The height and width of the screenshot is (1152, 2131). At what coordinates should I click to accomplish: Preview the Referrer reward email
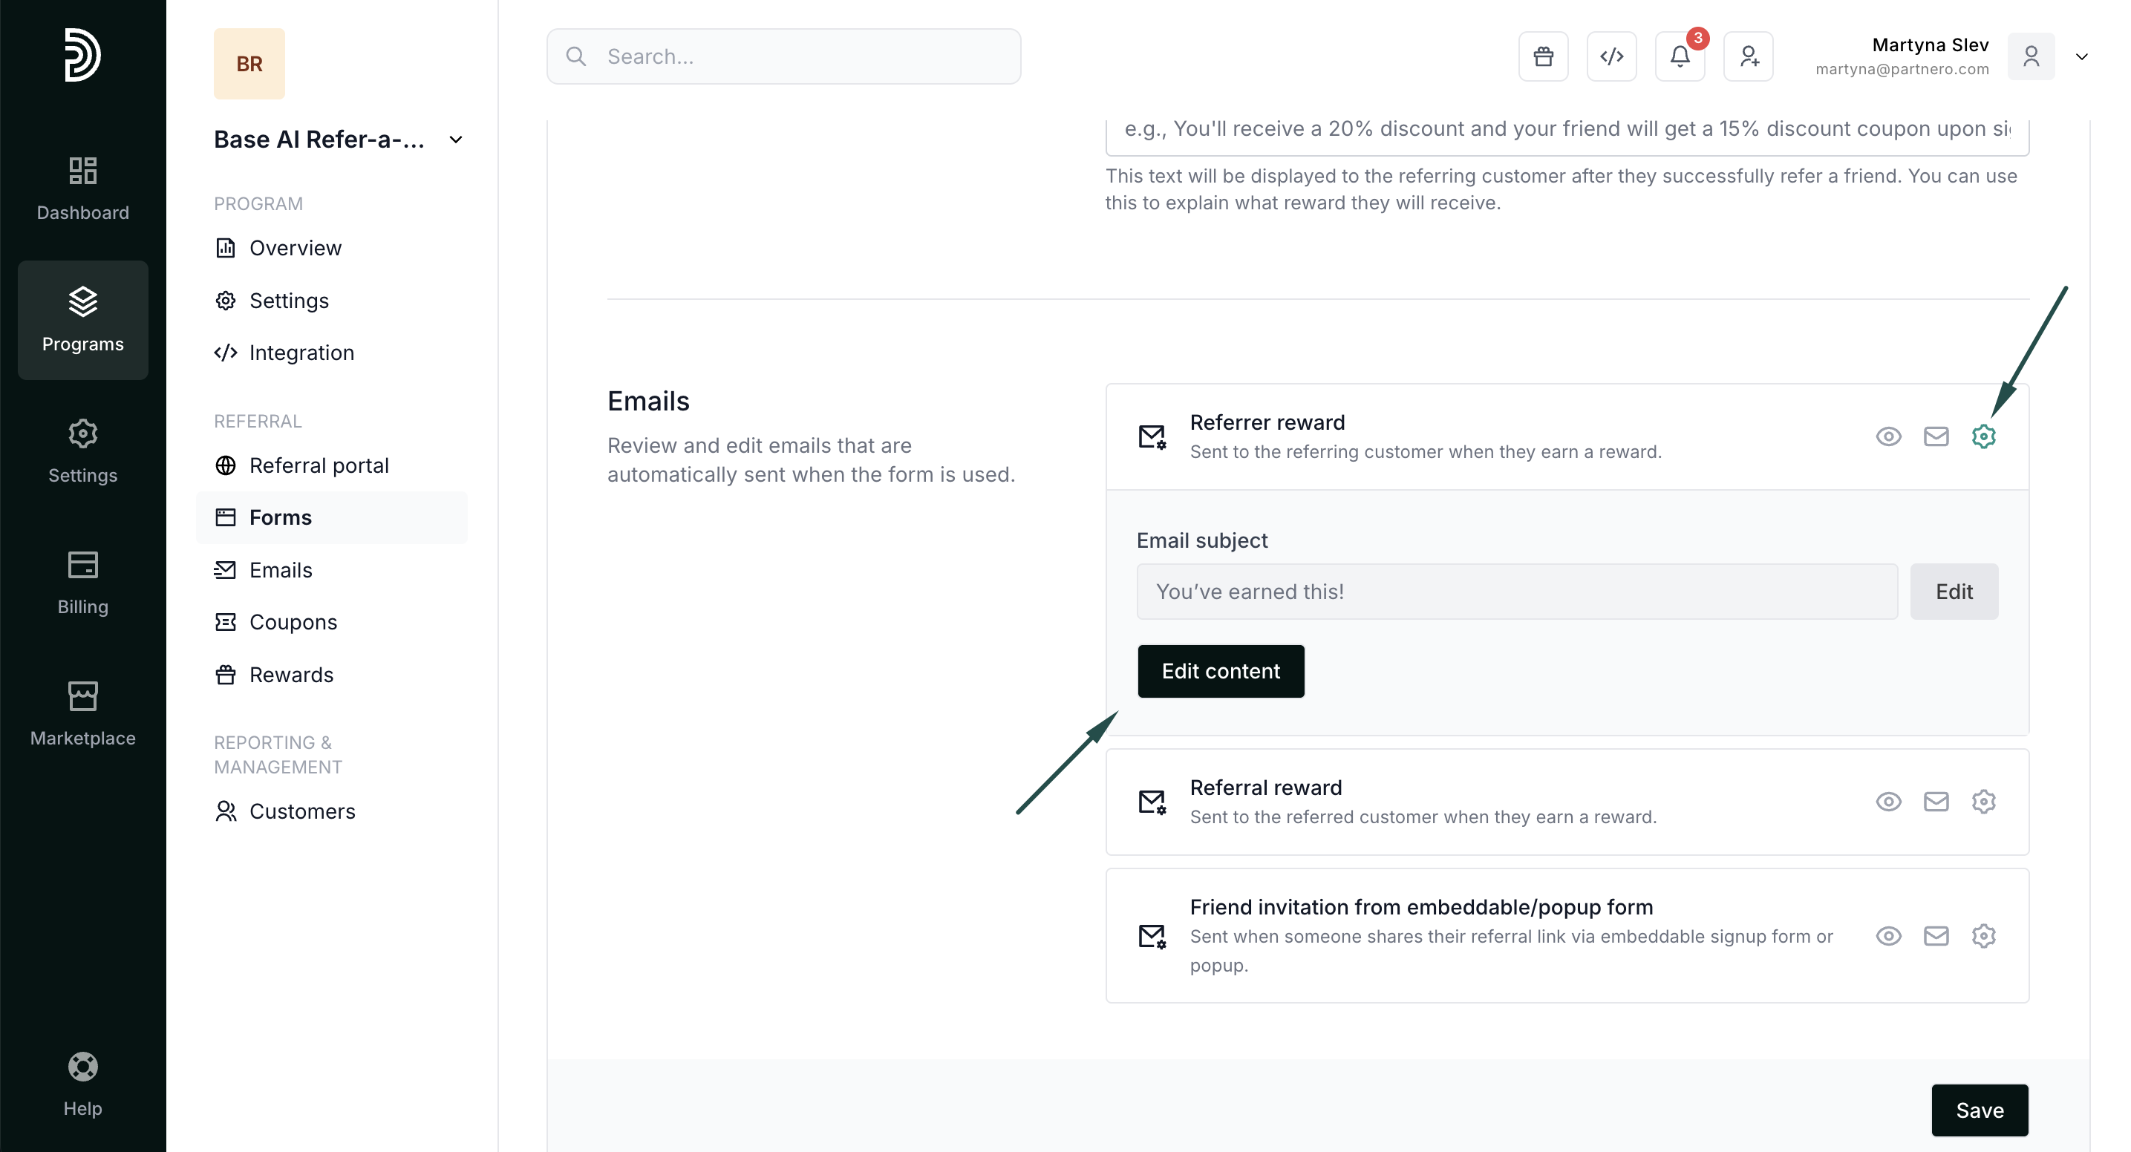point(1887,436)
